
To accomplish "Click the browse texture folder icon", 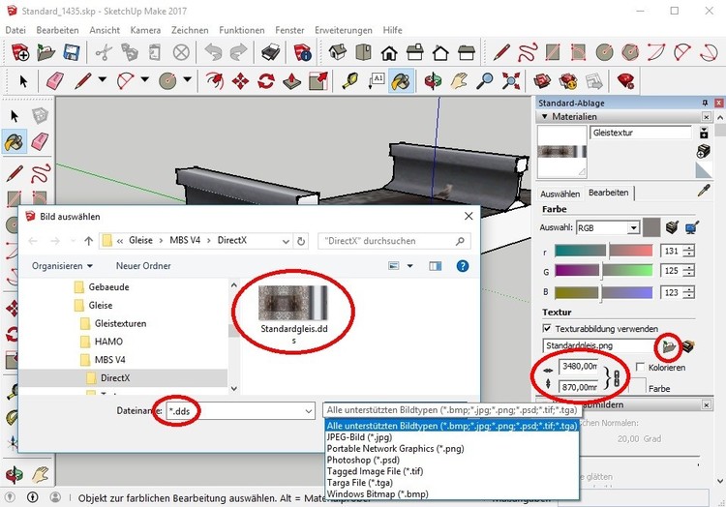I will tap(669, 346).
